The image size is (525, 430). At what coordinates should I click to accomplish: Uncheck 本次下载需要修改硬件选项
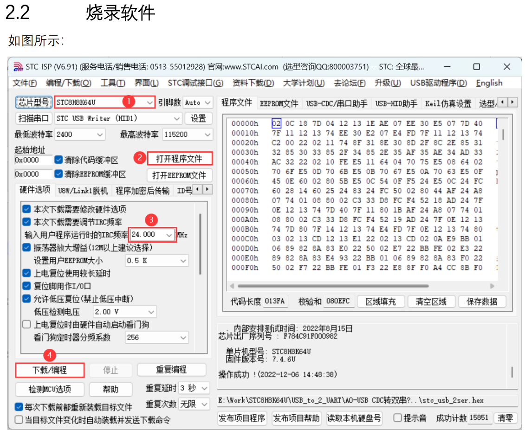tap(26, 209)
